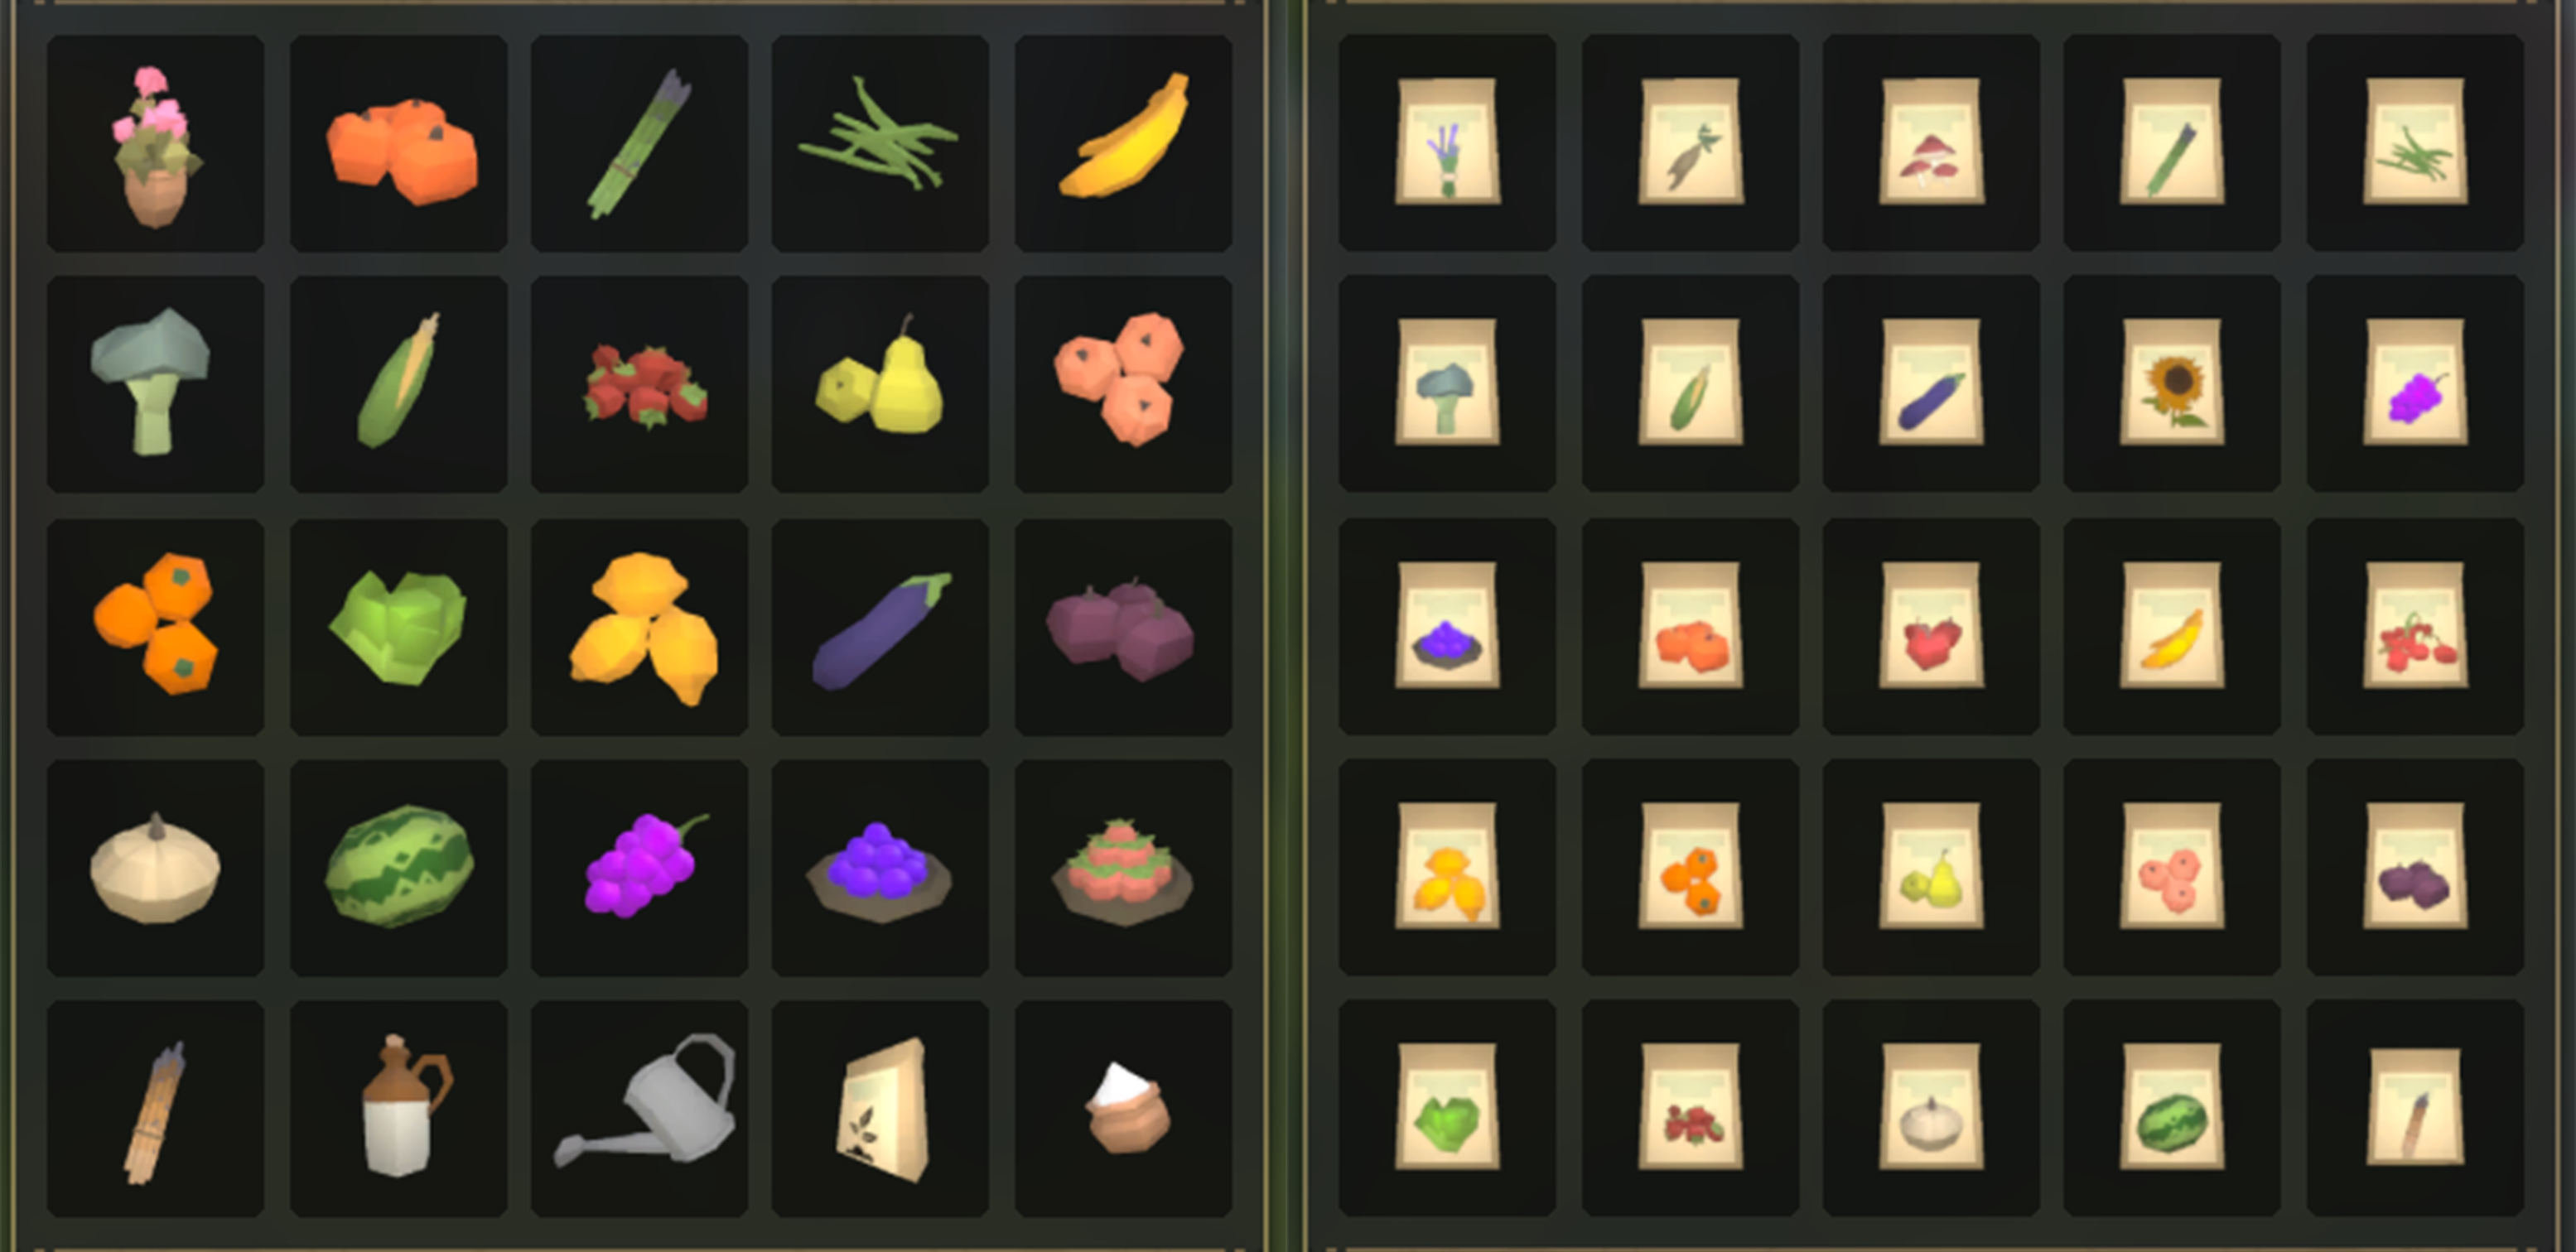Select the watermelon item

pos(398,867)
